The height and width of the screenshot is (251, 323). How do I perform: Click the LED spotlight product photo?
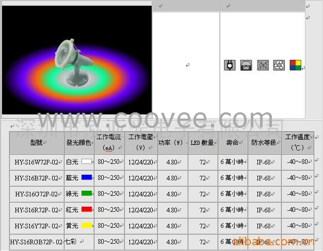77,60
